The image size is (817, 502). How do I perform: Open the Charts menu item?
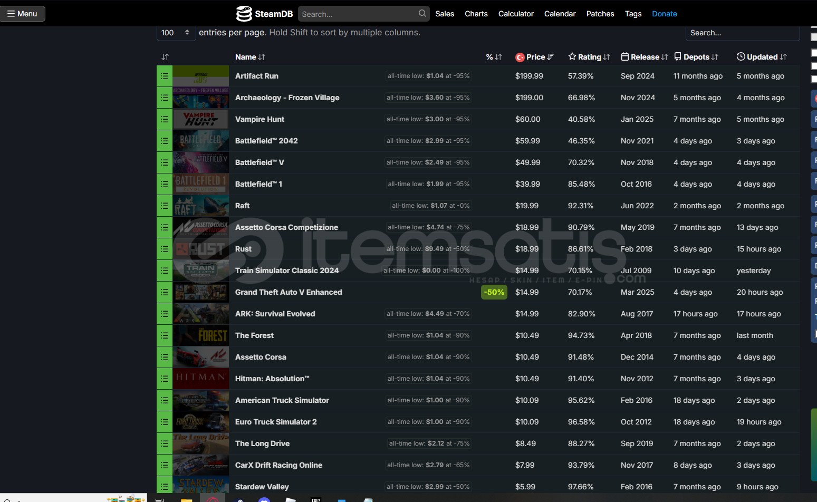tap(476, 14)
